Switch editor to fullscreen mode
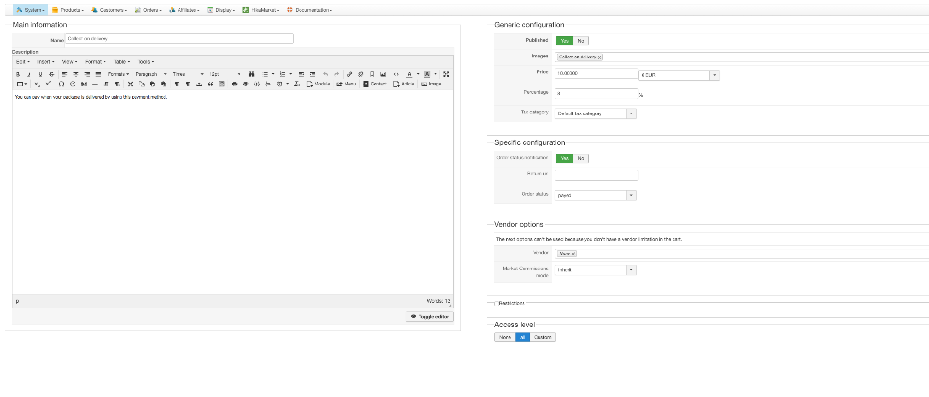Screen dimensions: 929x397 point(446,74)
